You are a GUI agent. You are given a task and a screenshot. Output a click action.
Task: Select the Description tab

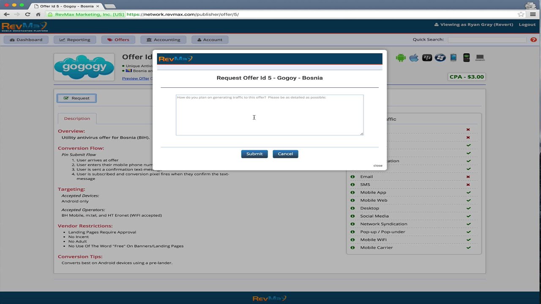click(x=77, y=119)
